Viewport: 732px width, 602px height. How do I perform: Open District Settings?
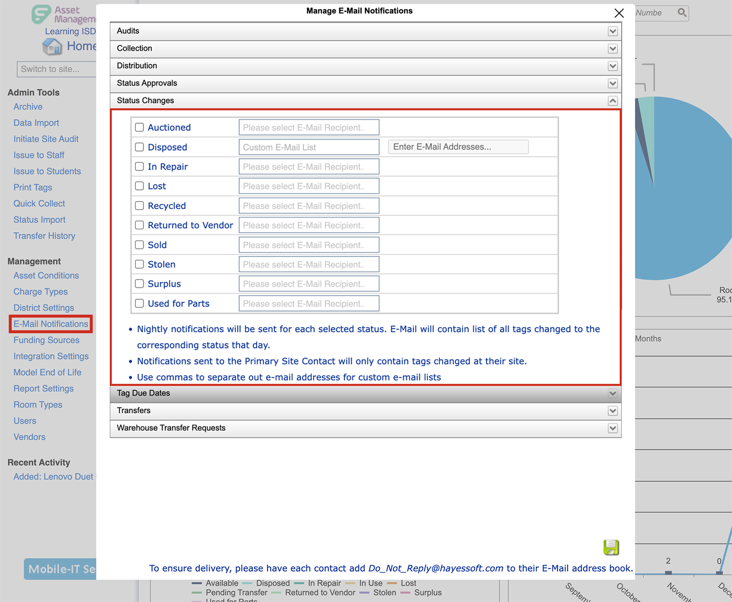[44, 308]
